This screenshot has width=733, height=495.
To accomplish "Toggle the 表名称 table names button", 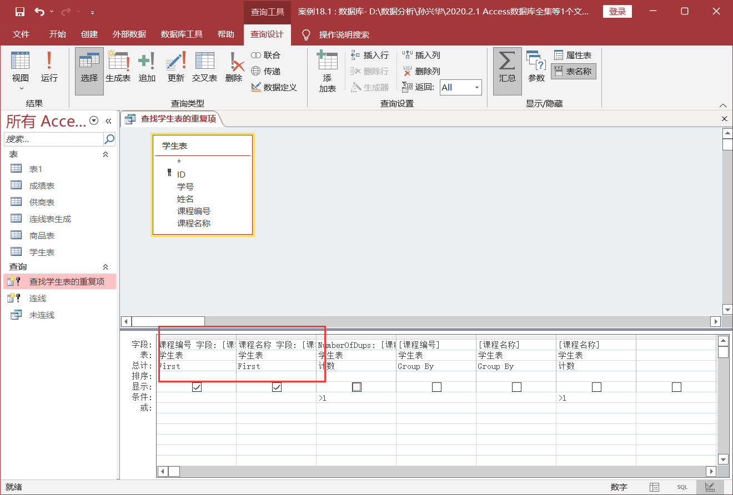I will pos(574,71).
